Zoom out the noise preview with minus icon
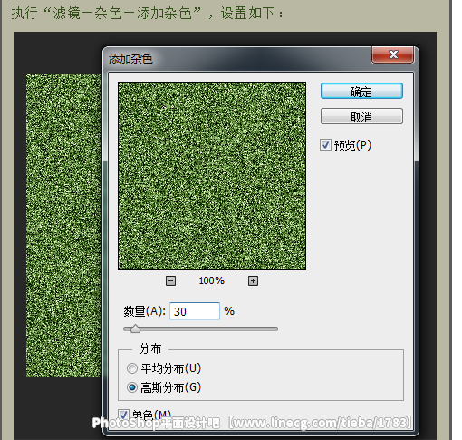 click(x=170, y=280)
